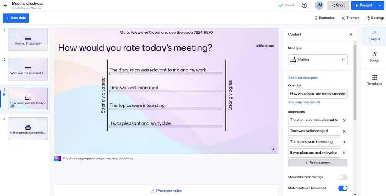The height and width of the screenshot is (196, 386).
Task: Close the Content panel
Action: coord(351,35)
